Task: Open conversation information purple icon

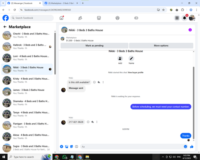Action: point(190,30)
